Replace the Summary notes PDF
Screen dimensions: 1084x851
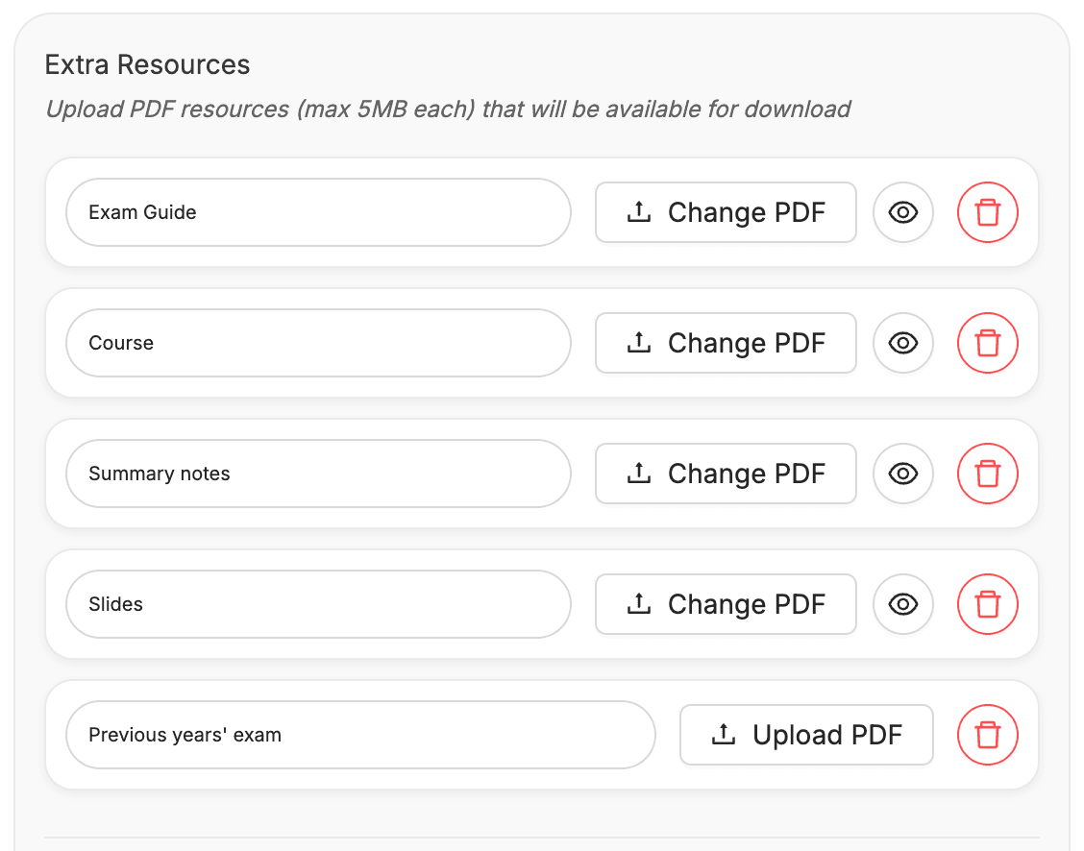pos(726,474)
